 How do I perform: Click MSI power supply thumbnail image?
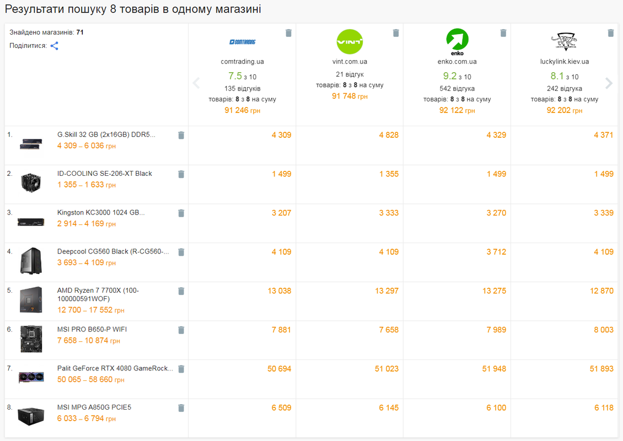pyautogui.click(x=31, y=416)
